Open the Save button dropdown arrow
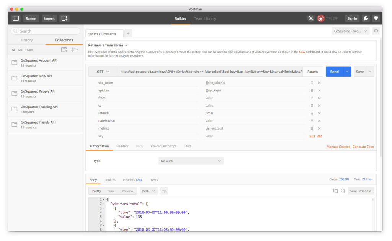This screenshot has width=392, height=241. click(x=370, y=72)
